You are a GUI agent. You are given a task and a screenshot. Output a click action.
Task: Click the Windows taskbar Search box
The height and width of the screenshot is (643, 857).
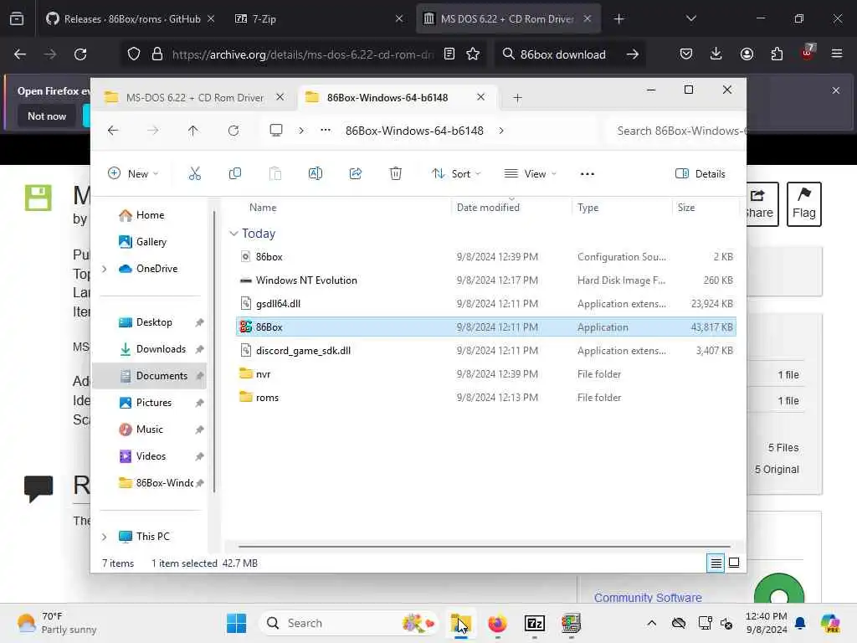[x=348, y=623]
